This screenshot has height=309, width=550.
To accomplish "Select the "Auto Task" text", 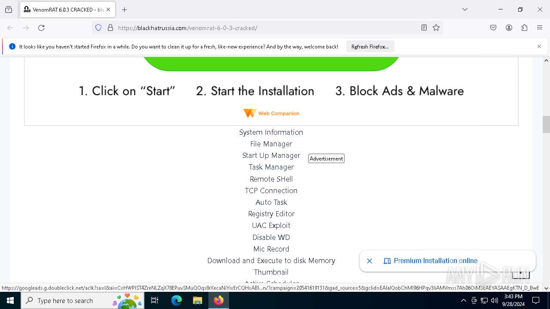I will tap(271, 202).
